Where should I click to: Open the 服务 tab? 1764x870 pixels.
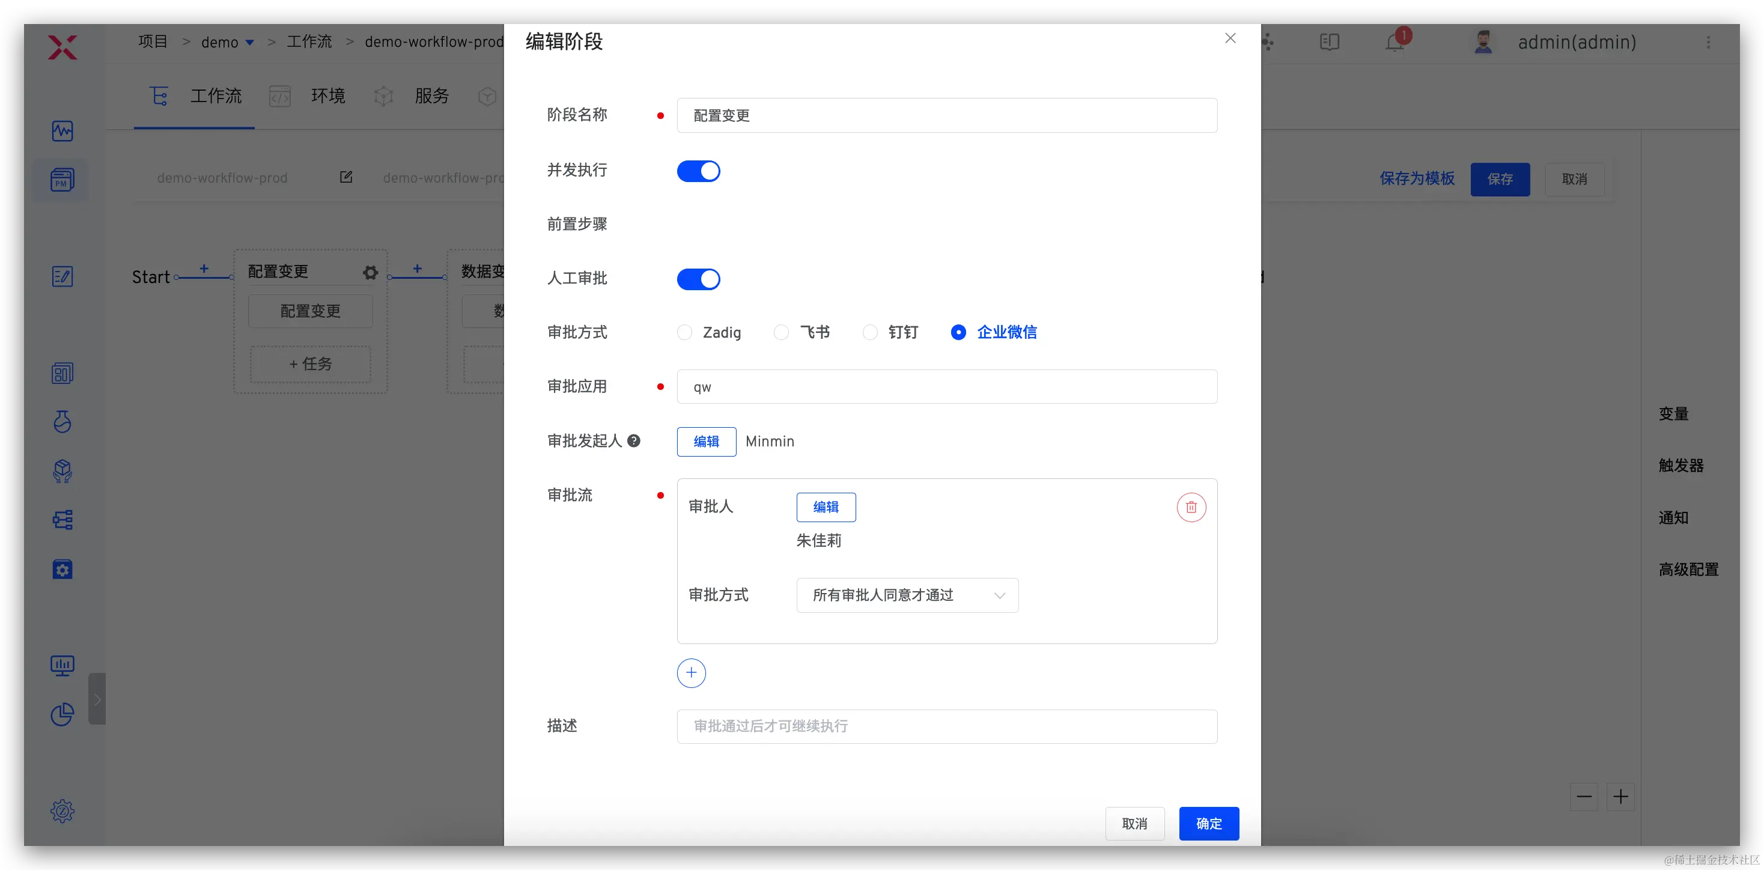[431, 96]
